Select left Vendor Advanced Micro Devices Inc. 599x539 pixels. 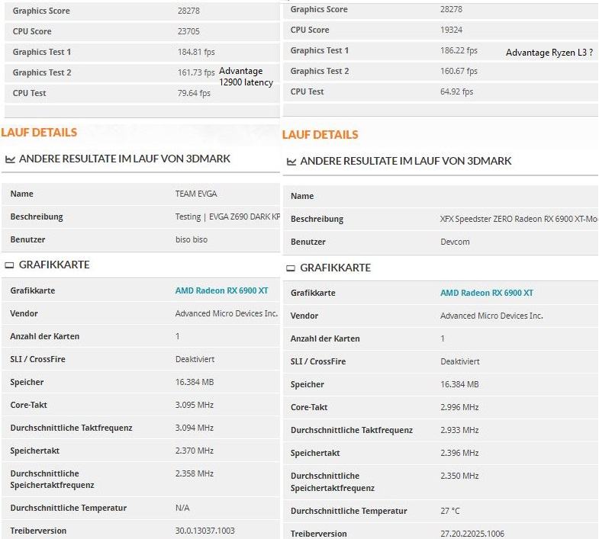227,313
